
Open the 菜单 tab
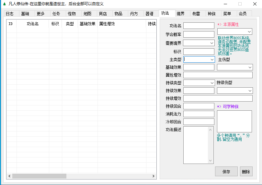point(229,14)
